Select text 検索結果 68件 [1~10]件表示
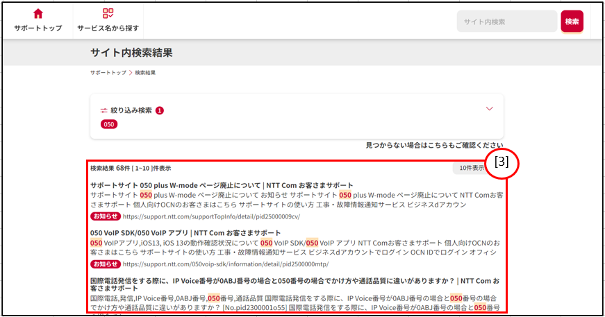The width and height of the screenshot is (605, 317). click(131, 168)
